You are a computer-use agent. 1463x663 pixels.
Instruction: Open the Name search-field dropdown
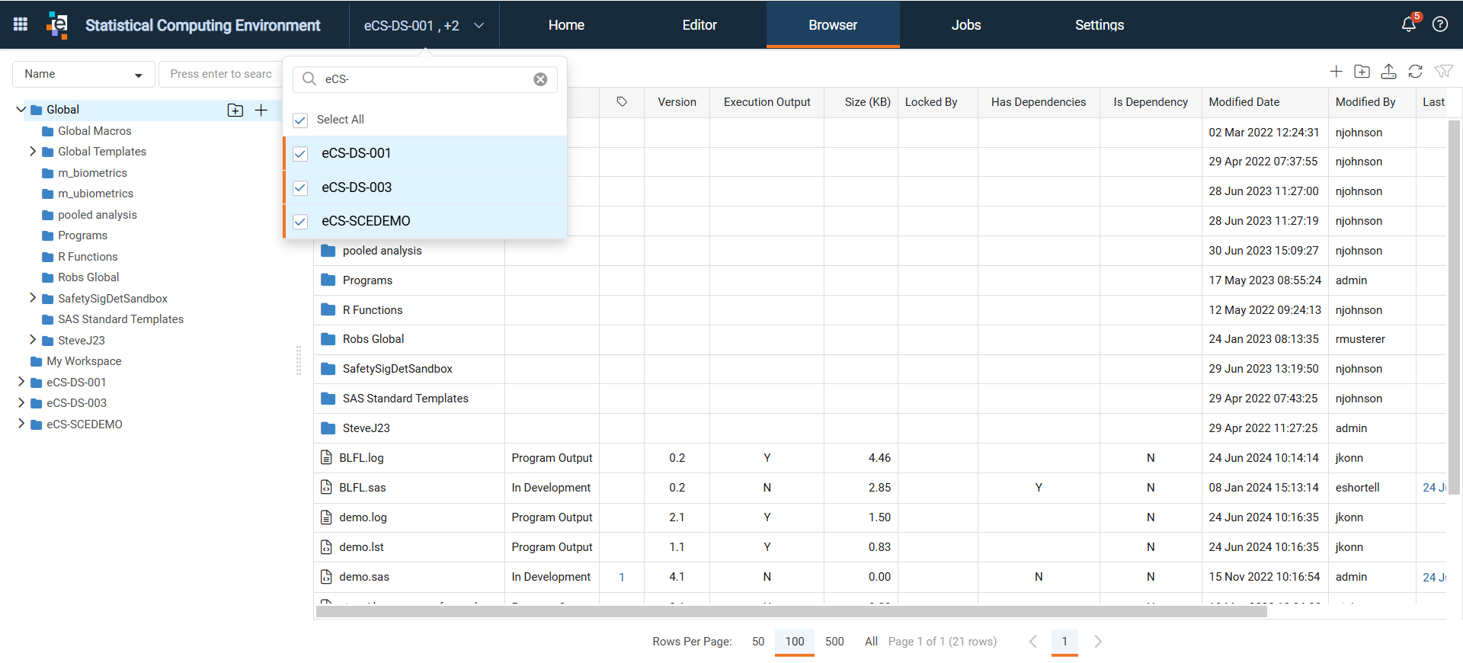click(84, 74)
